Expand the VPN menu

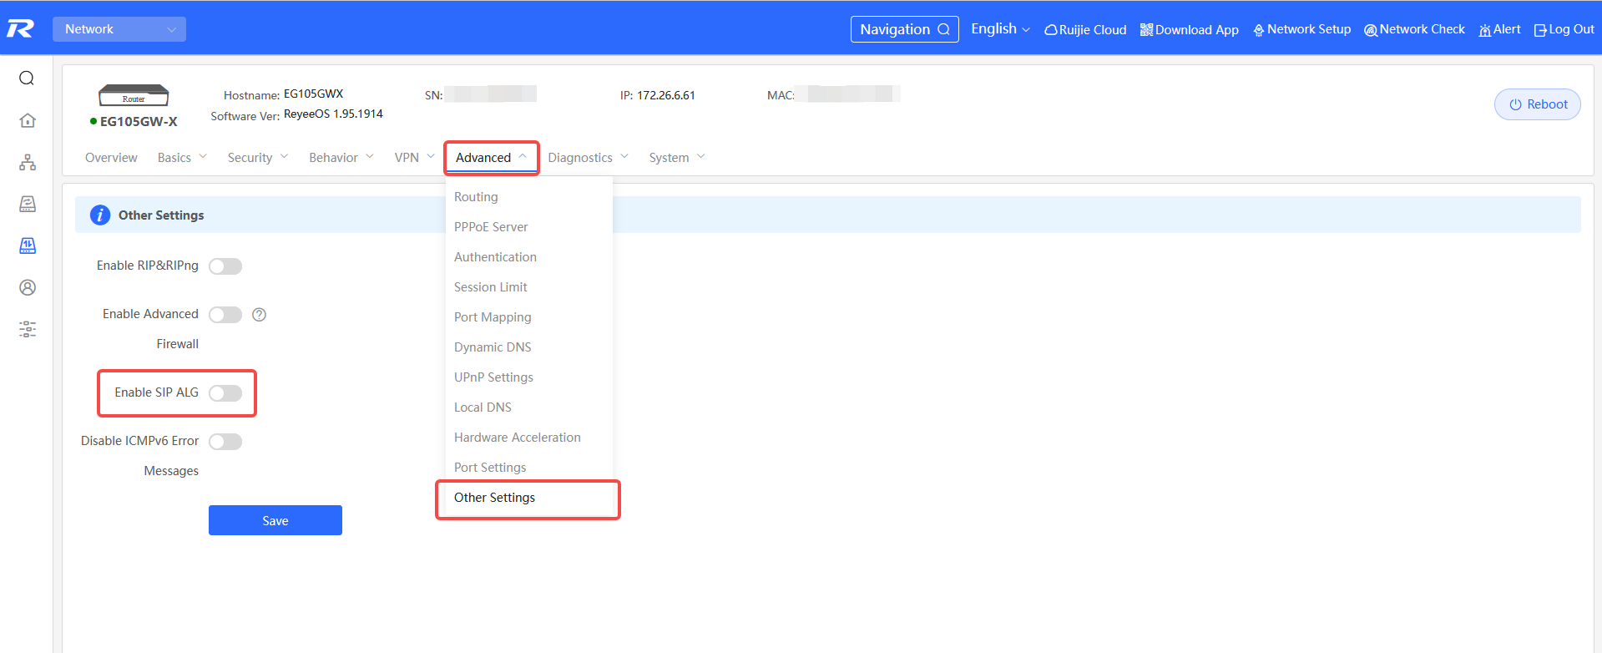[415, 158]
